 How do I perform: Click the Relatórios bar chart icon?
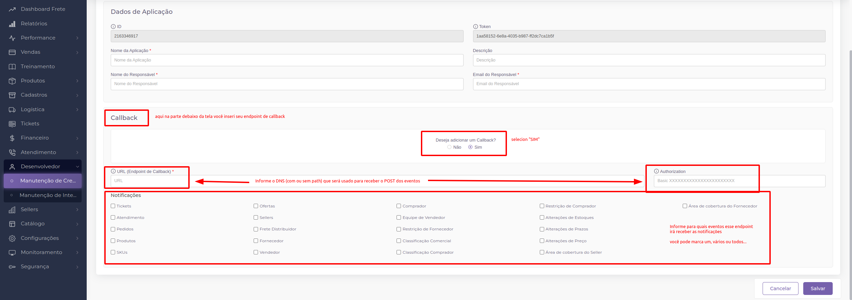(x=12, y=24)
